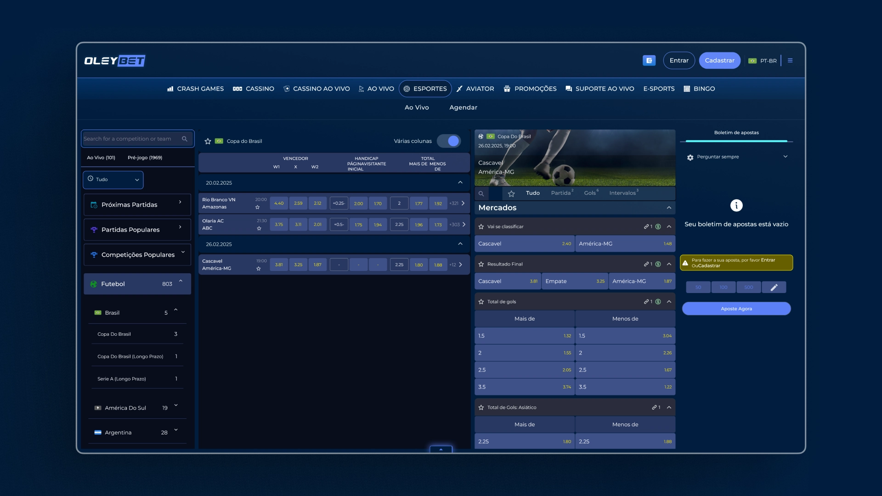Open the Promoções menu
The height and width of the screenshot is (496, 882).
[530, 89]
